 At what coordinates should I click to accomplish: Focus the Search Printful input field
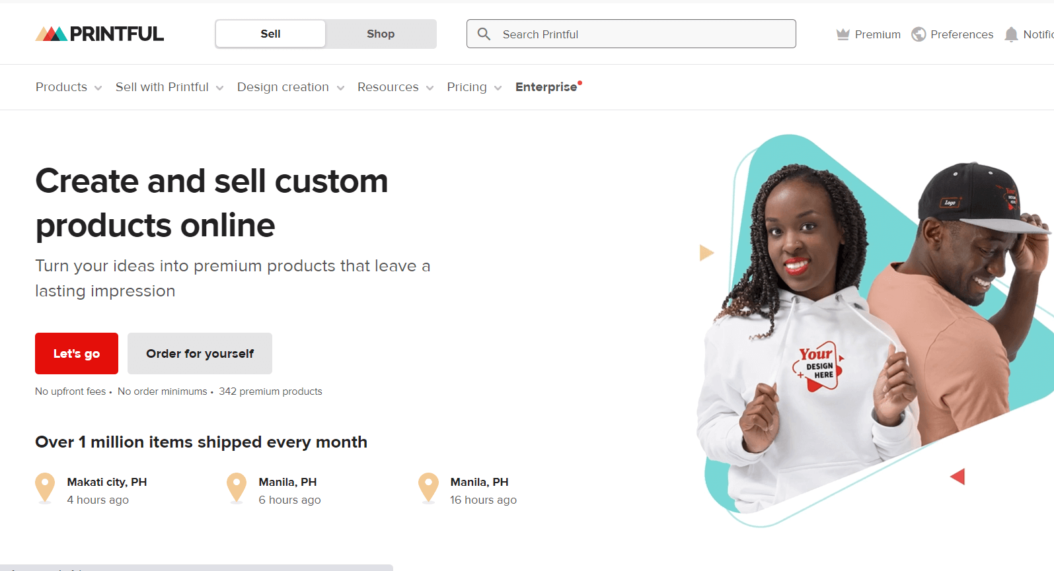pyautogui.click(x=641, y=34)
